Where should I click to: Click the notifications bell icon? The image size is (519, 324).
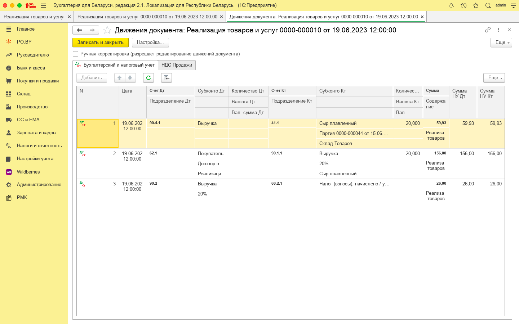[x=451, y=5]
